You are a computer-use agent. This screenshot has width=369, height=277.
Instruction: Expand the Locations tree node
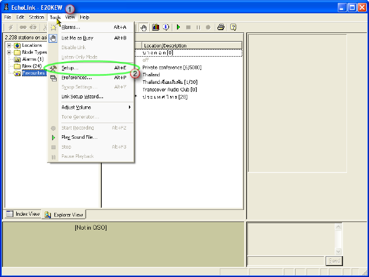click(x=9, y=45)
